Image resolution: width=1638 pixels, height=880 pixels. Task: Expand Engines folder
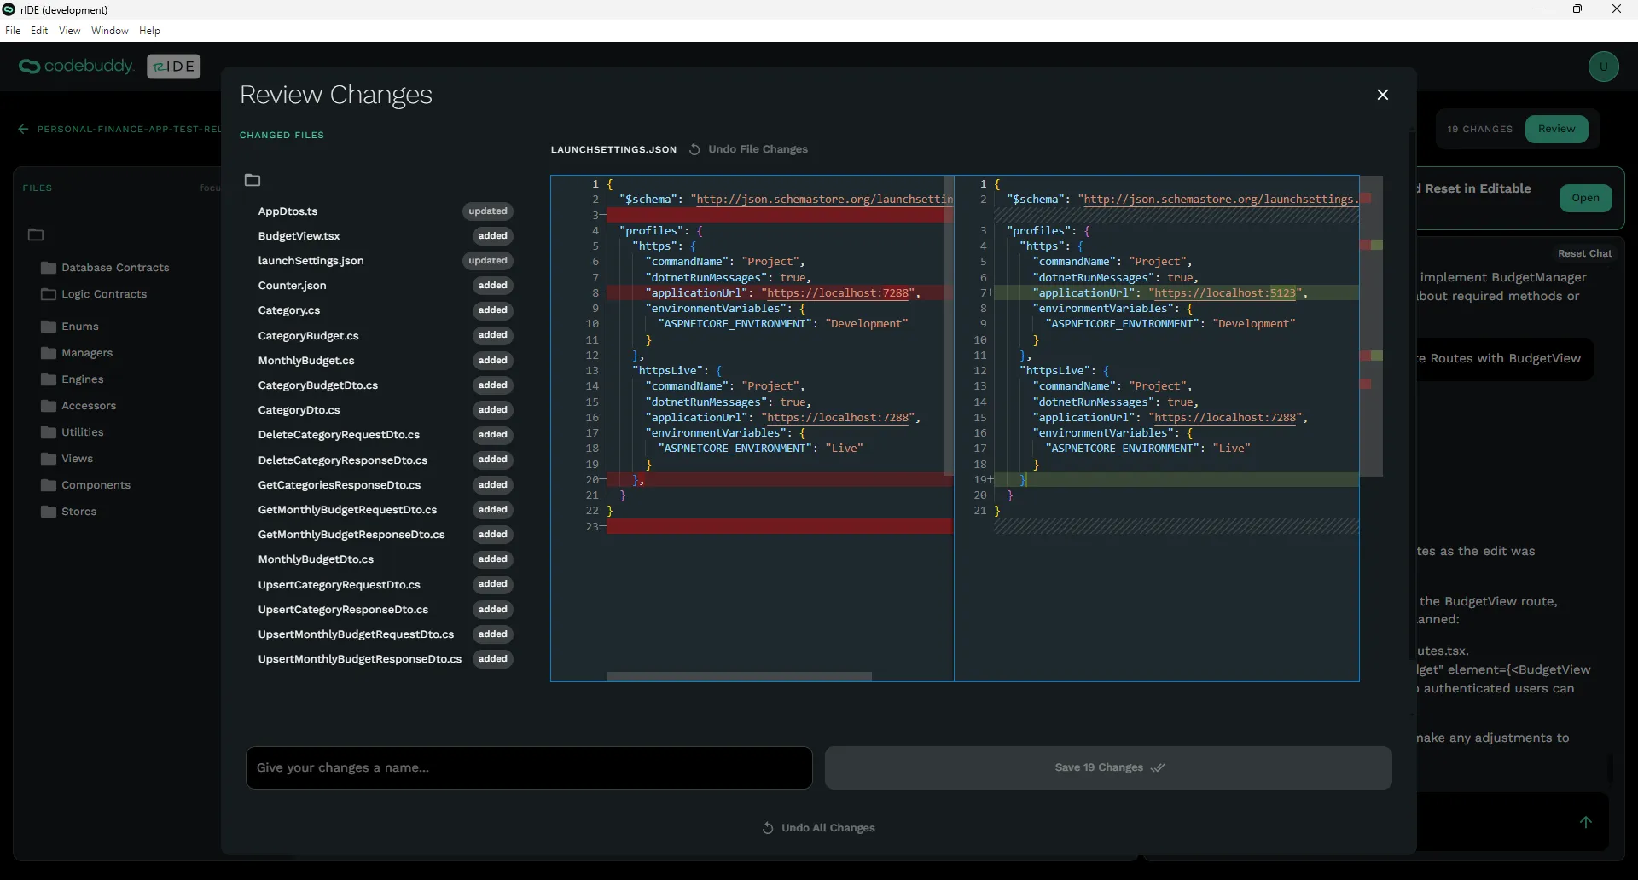[x=73, y=379]
